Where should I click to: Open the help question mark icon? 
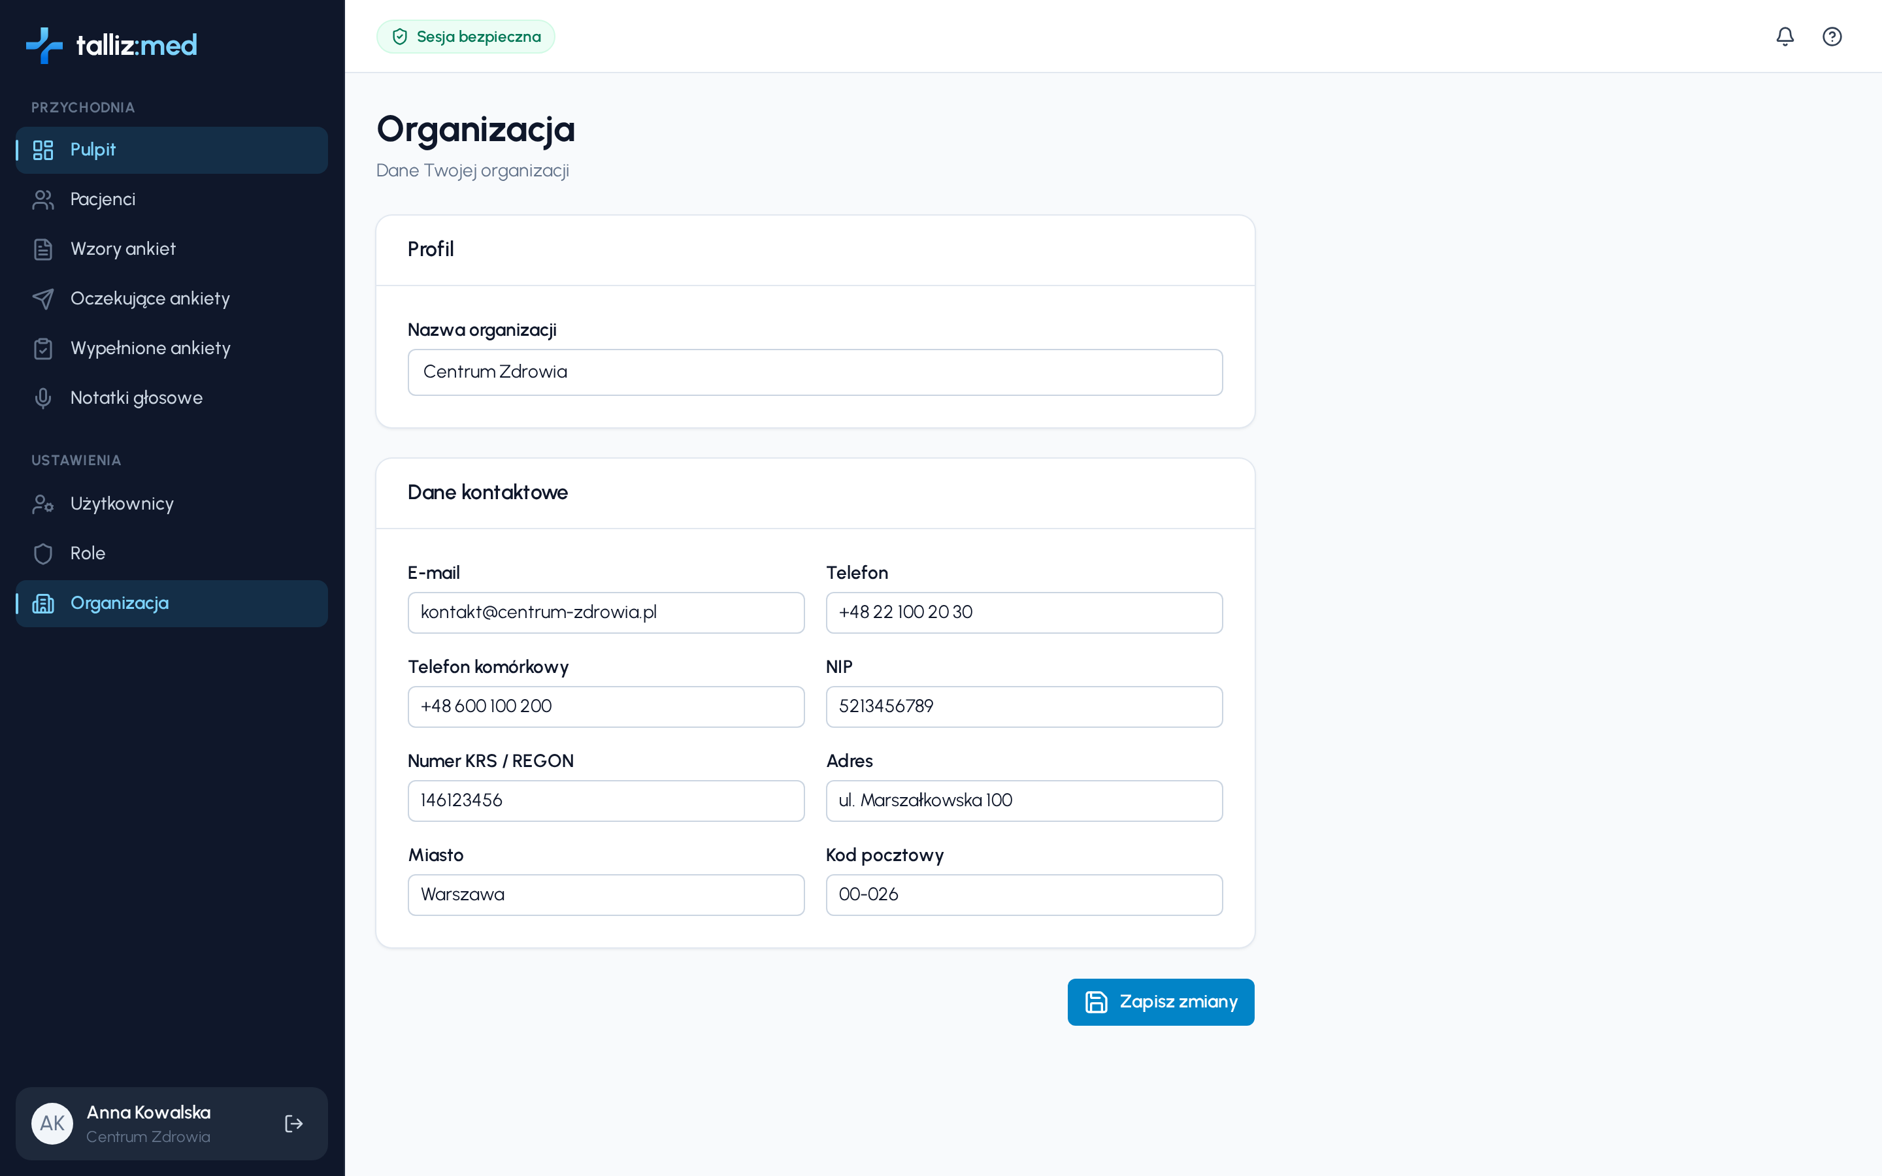tap(1832, 37)
